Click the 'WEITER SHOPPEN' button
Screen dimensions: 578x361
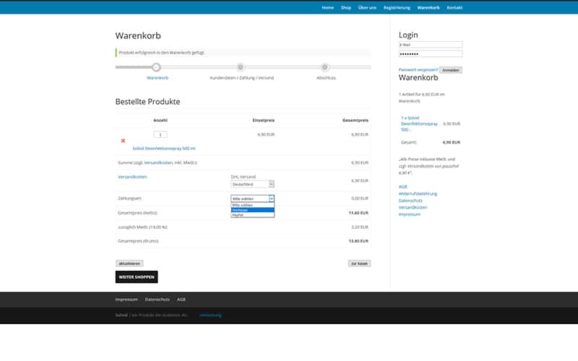(137, 277)
